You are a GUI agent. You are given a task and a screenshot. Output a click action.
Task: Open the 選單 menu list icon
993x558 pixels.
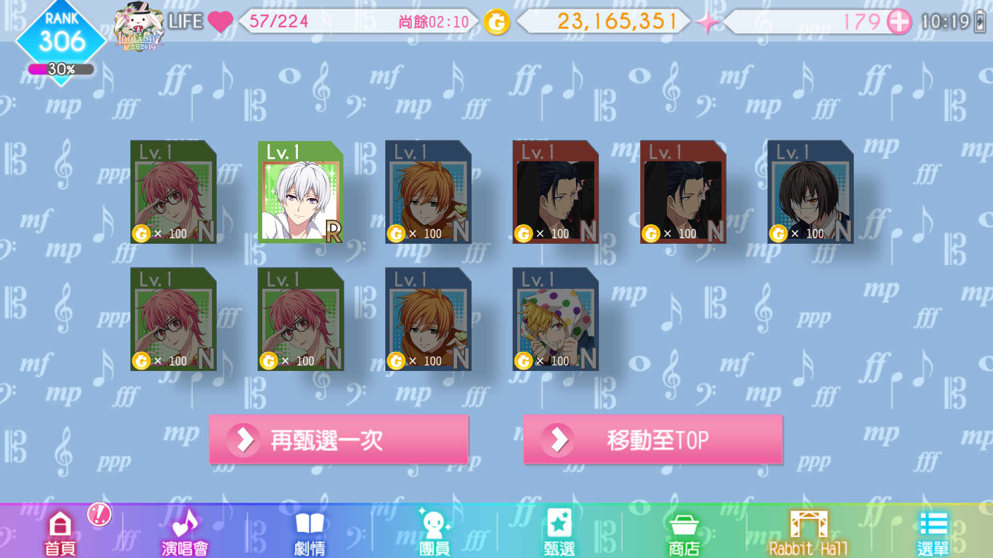pos(933,532)
